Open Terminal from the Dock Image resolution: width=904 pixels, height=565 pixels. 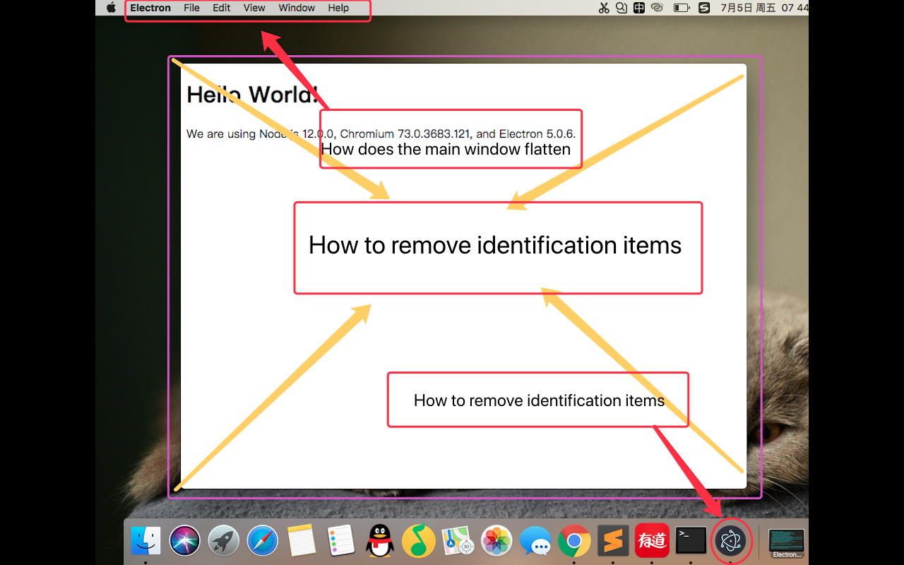point(690,540)
